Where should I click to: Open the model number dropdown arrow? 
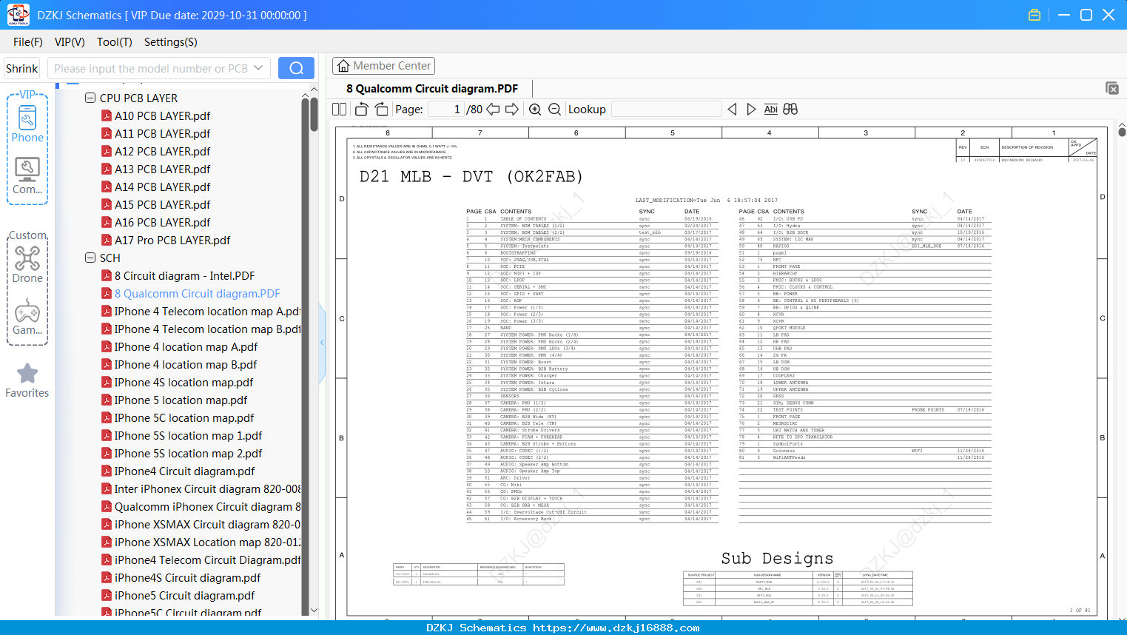[258, 68]
